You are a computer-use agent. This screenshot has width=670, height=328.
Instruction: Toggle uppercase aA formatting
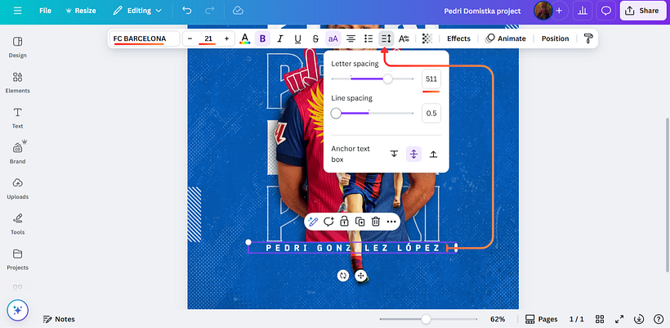click(333, 38)
